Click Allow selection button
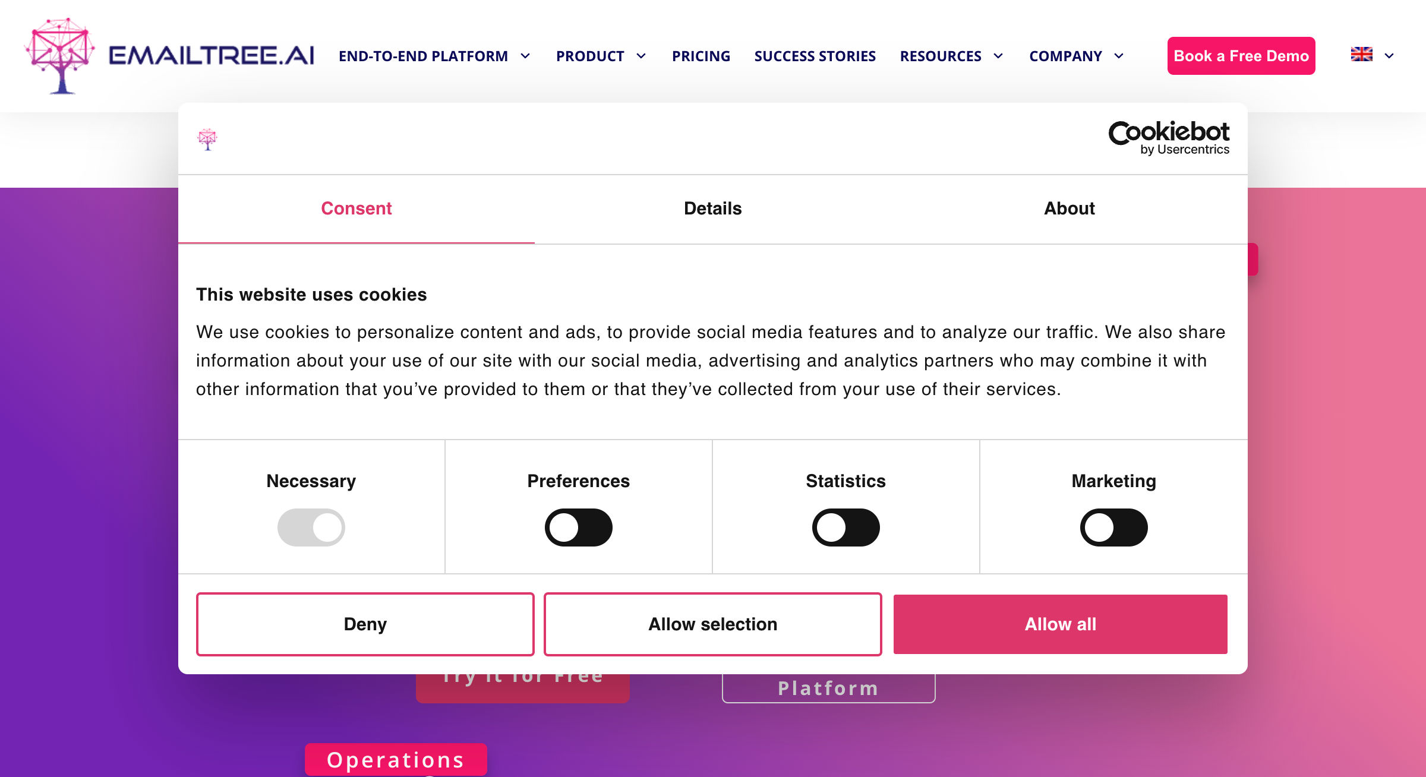The image size is (1426, 777). [713, 624]
